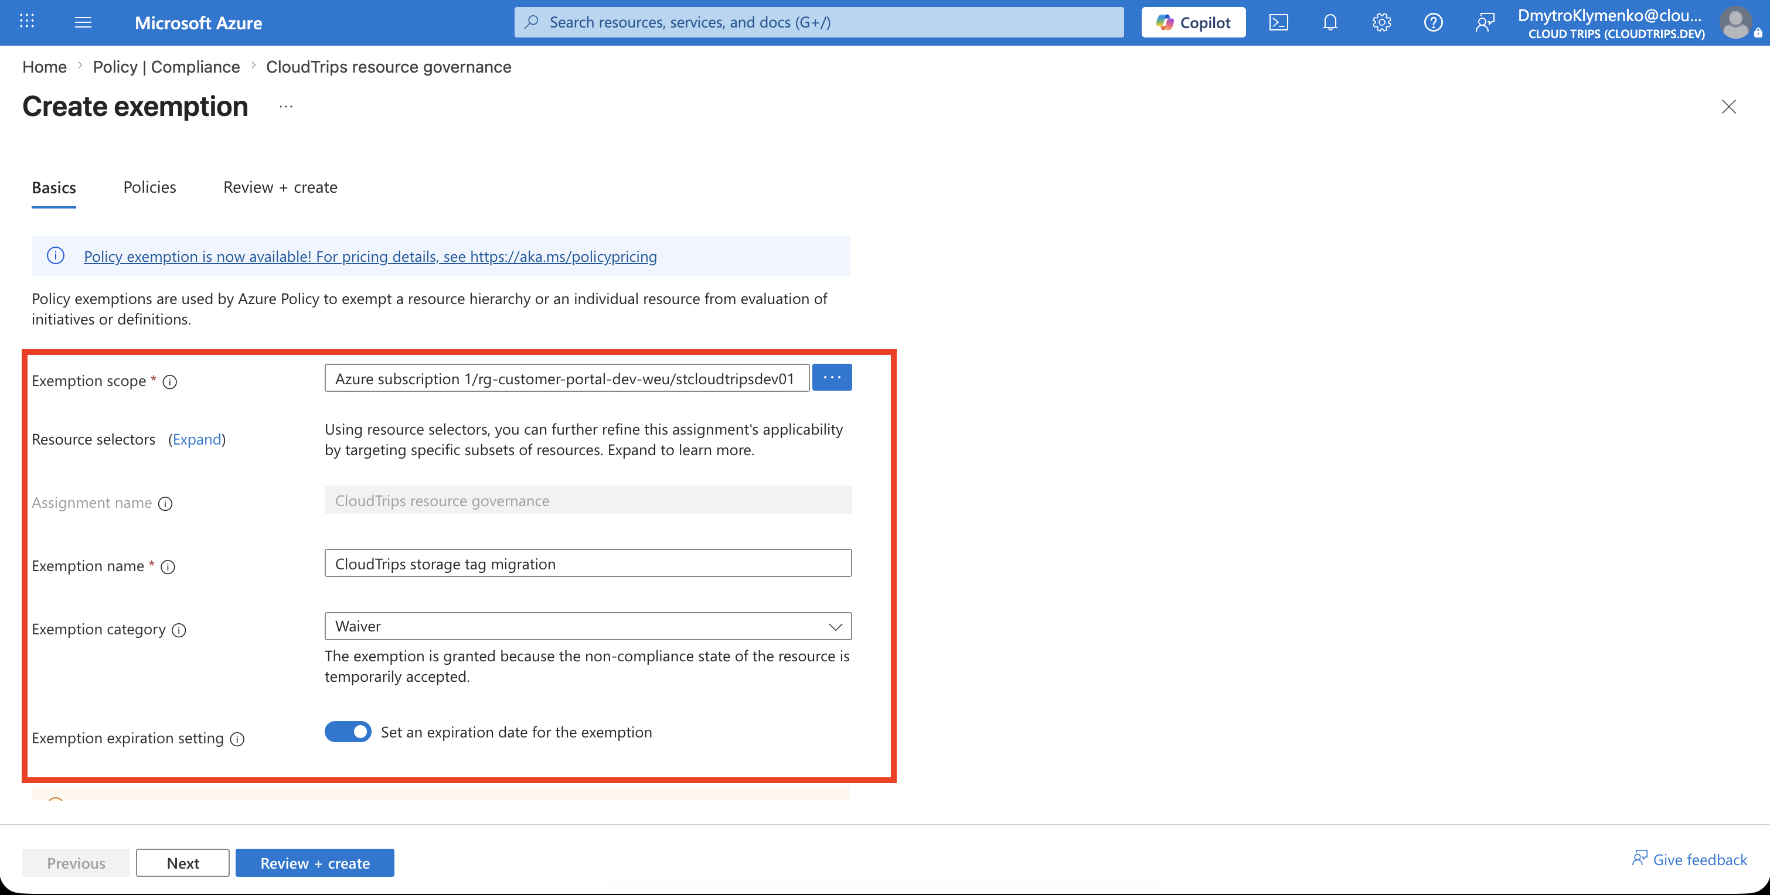Viewport: 1770px width, 895px height.
Task: Open the help question mark icon
Action: [x=1434, y=22]
